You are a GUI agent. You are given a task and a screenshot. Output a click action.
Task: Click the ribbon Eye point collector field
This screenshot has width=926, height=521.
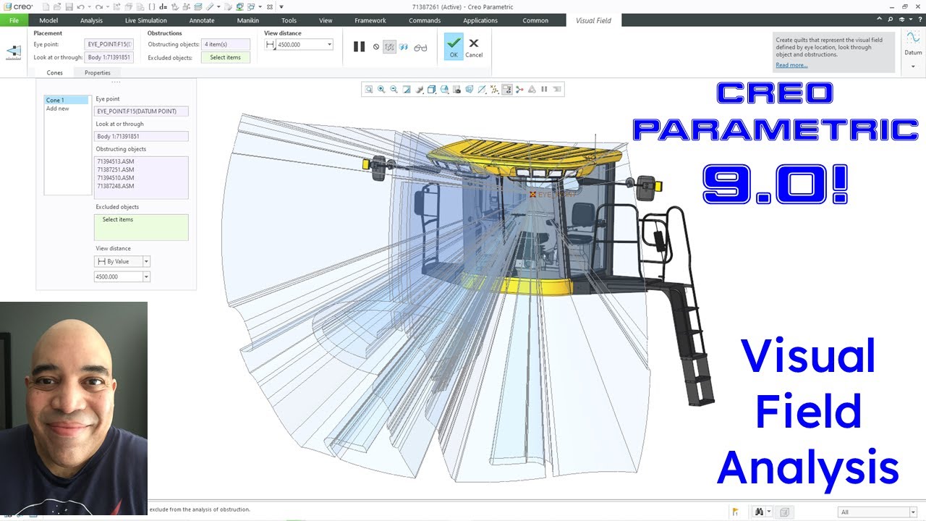[109, 44]
